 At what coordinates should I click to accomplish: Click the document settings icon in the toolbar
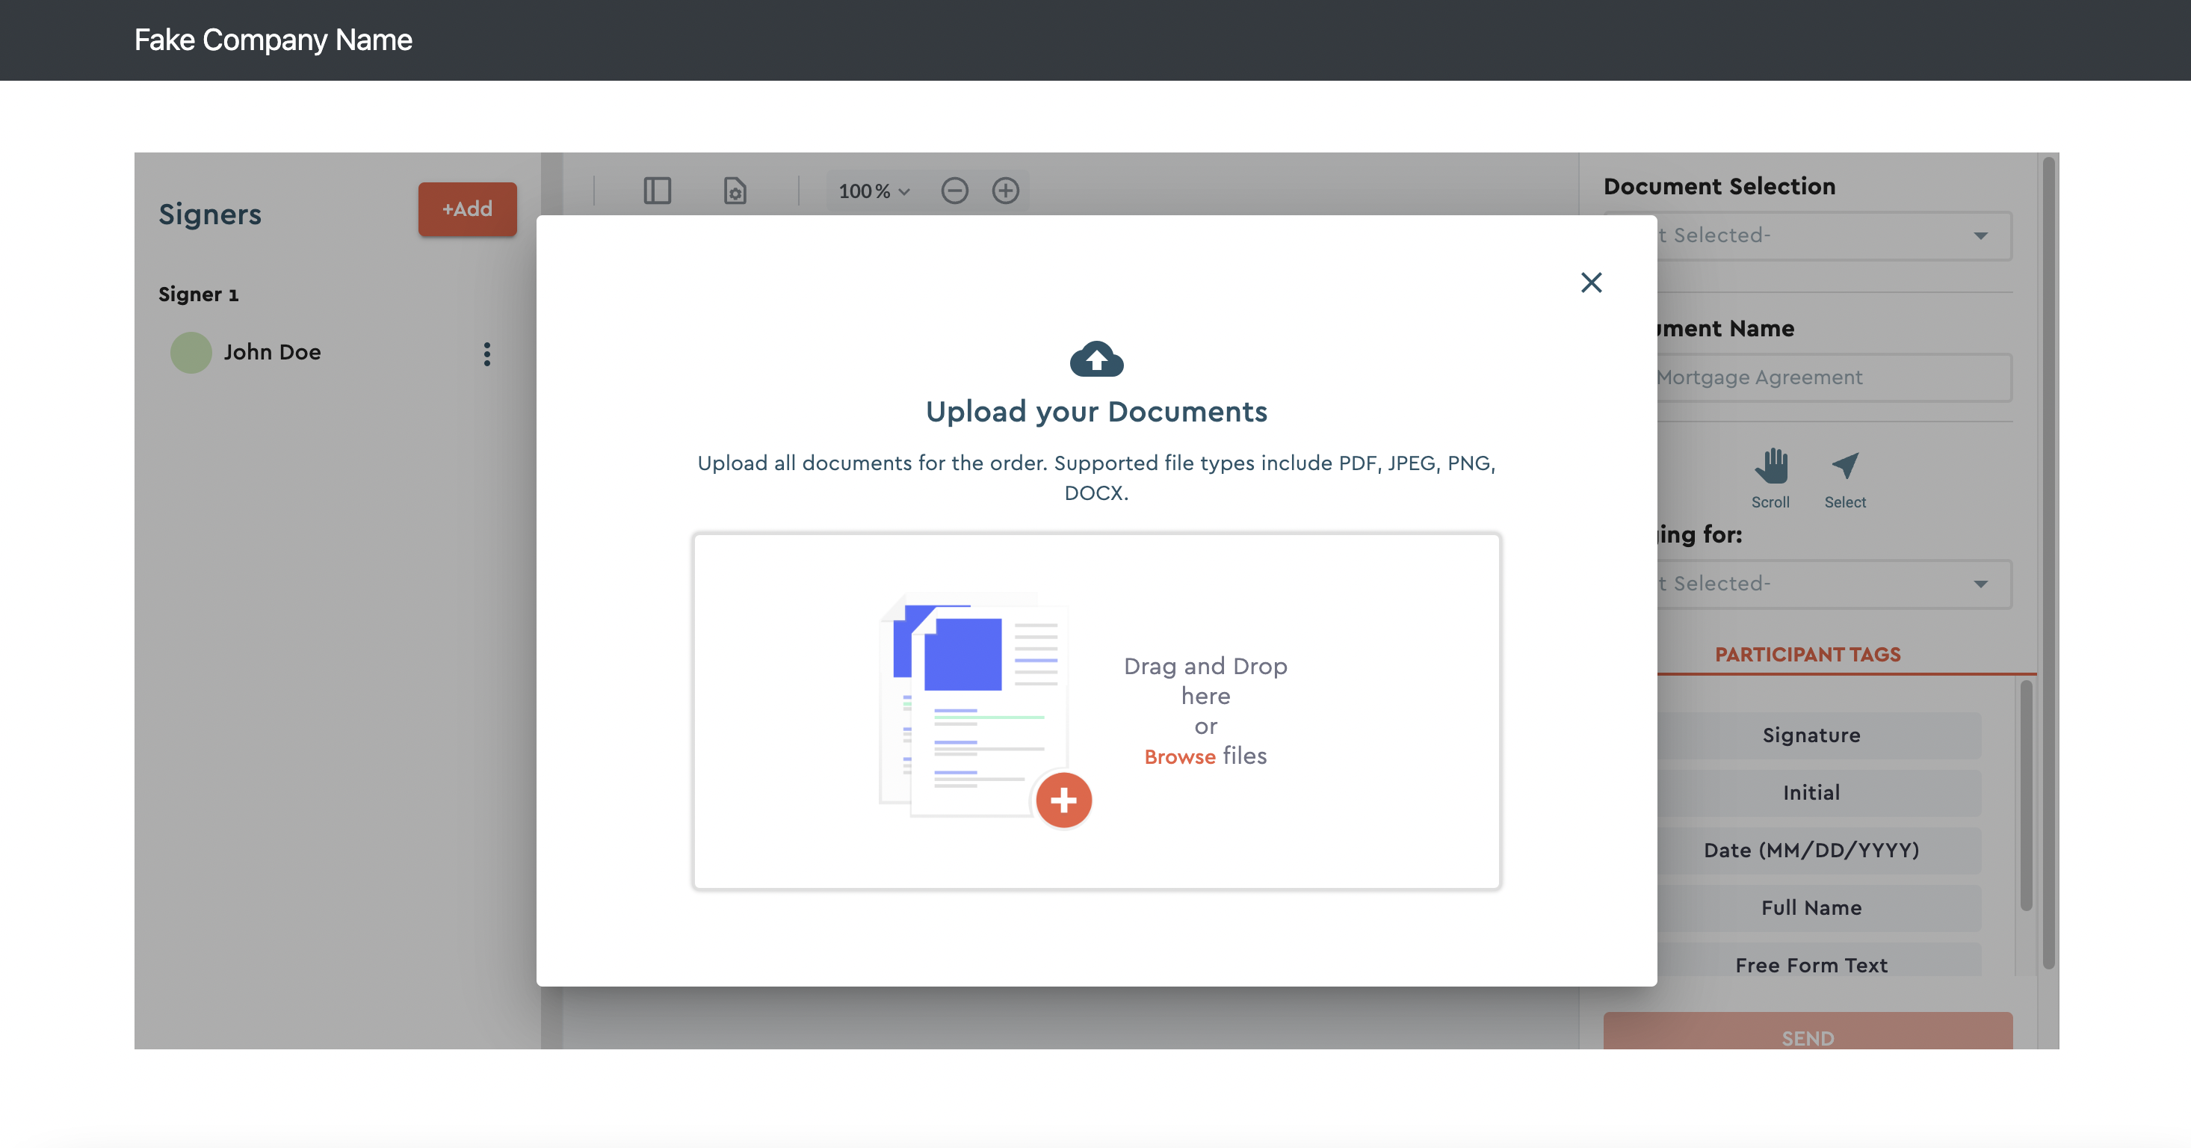(736, 191)
